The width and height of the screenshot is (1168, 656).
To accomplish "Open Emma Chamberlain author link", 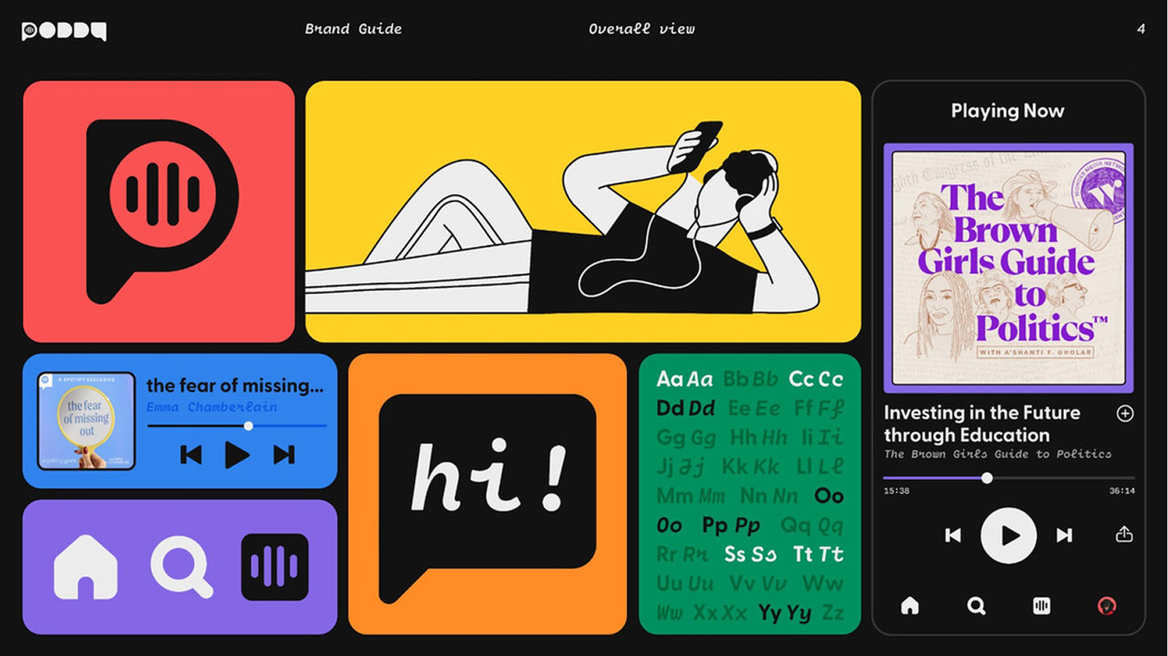I will (211, 407).
